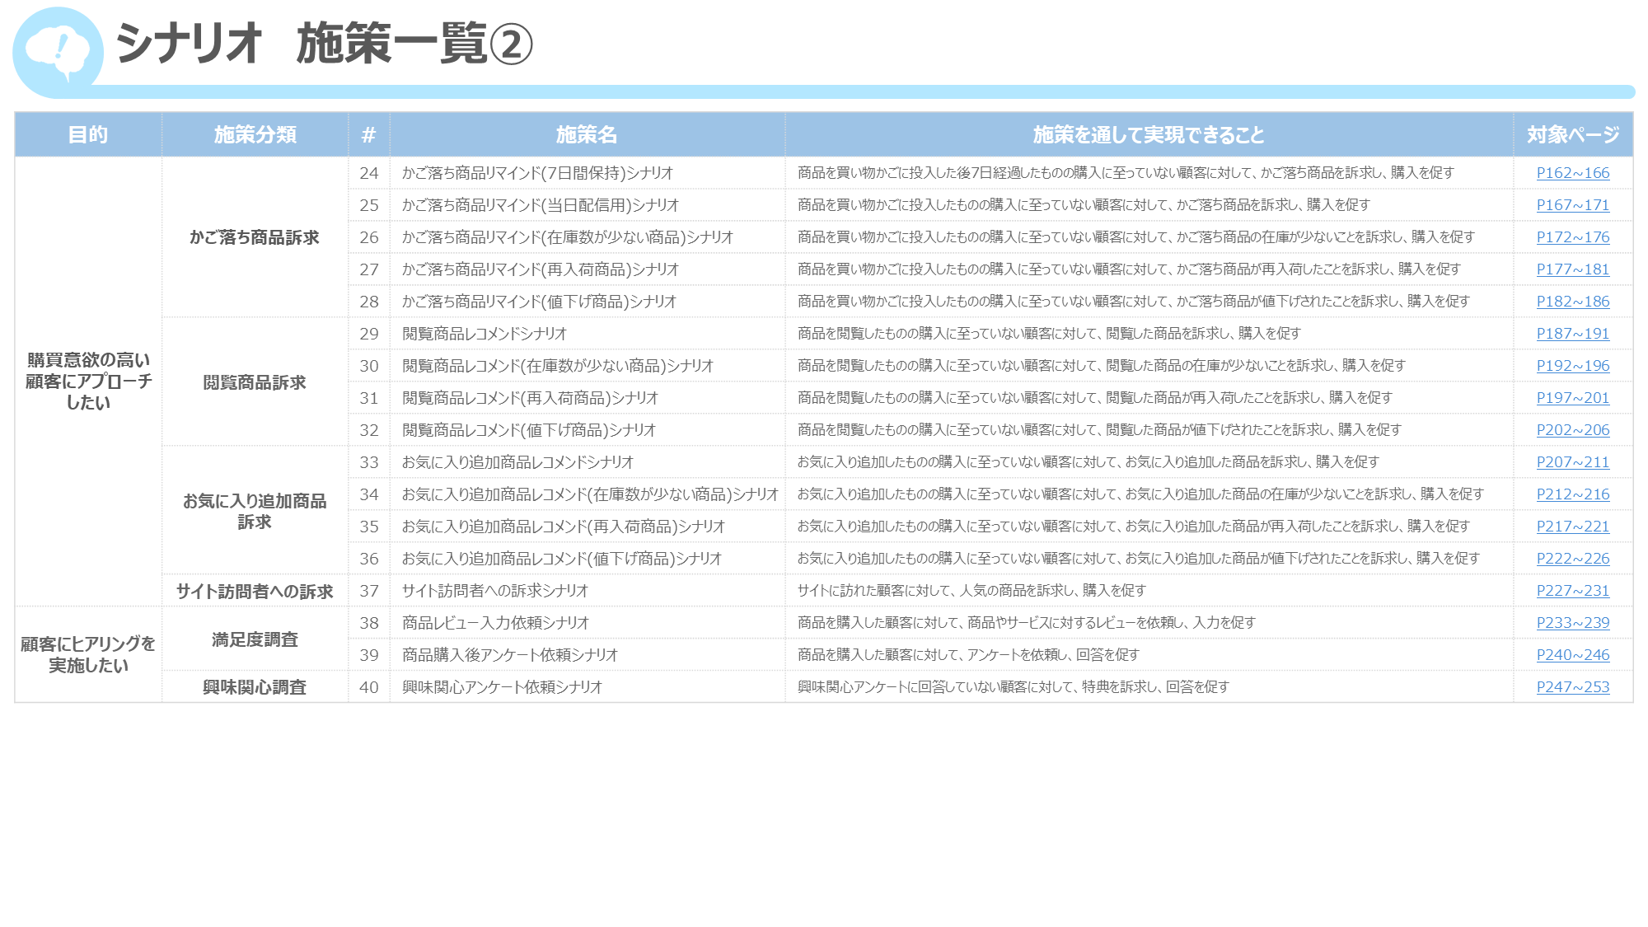Image resolution: width=1648 pixels, height=927 pixels.
Task: Click かご落ち商品リマインド(値下げ商品)シナリオ
Action: pyautogui.click(x=539, y=302)
